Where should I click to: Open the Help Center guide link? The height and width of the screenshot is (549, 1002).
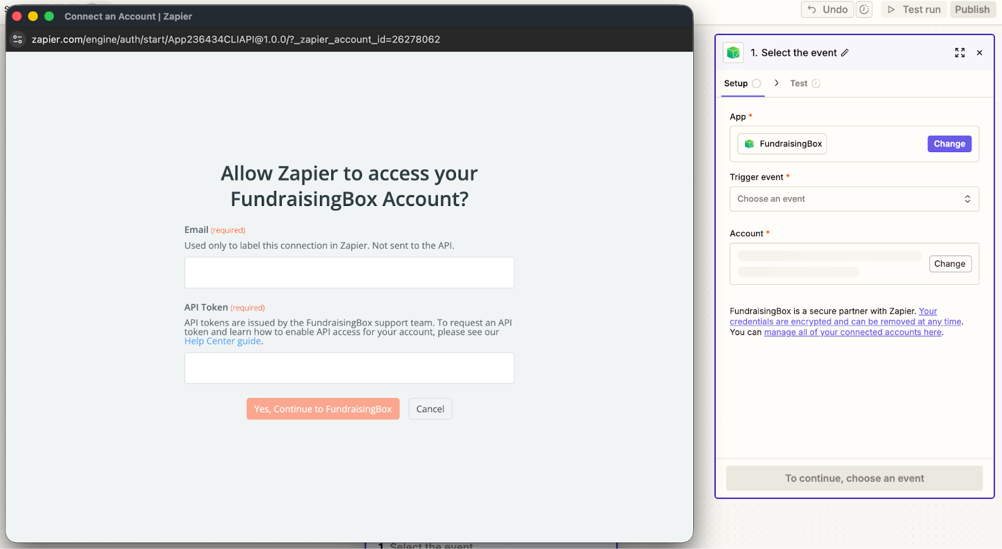pos(223,341)
